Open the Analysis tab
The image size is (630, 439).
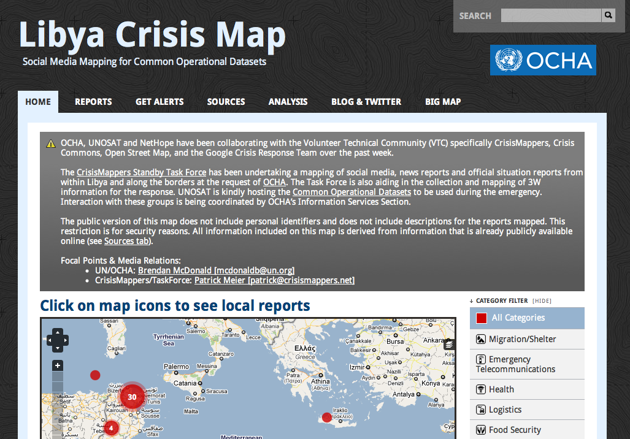(288, 102)
